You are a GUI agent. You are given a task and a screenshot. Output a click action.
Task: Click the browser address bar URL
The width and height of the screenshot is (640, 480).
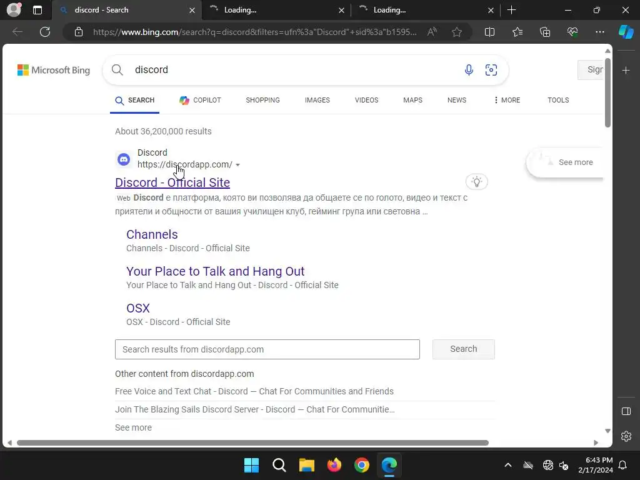[x=254, y=32]
